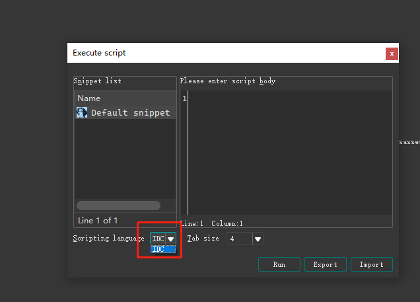Click line number 1 in the gutter
The width and height of the screenshot is (420, 302).
tap(184, 98)
